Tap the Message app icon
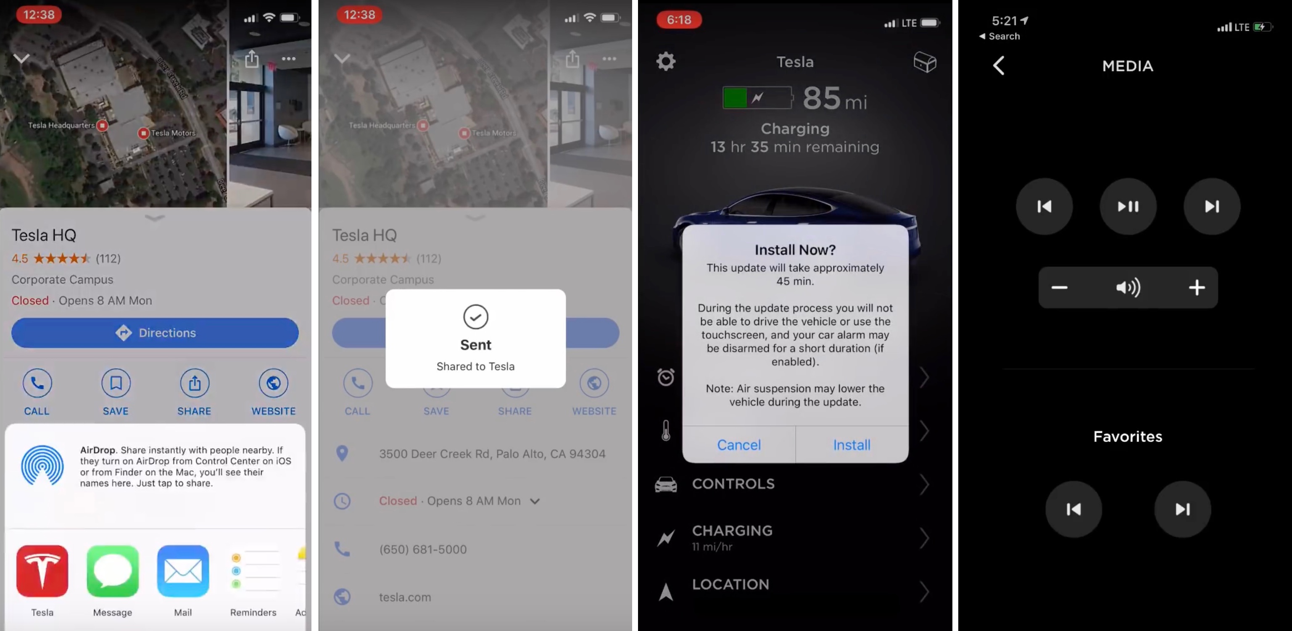 click(113, 571)
